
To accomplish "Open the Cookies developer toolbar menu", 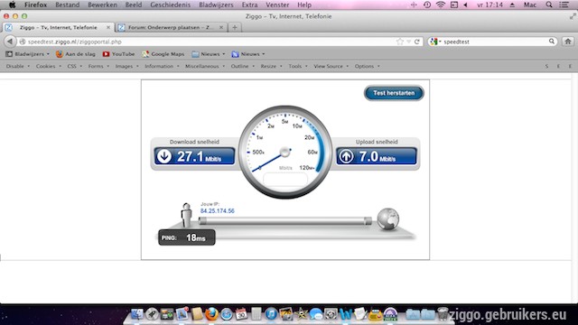I will (49, 66).
